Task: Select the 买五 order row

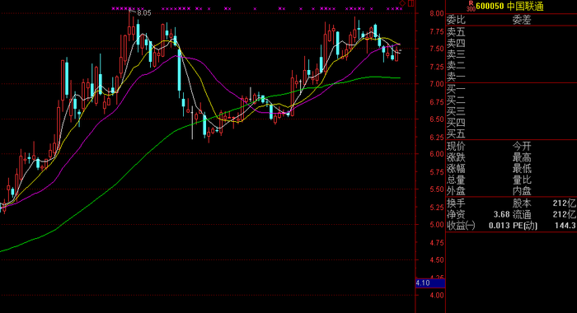Action: click(x=511, y=134)
